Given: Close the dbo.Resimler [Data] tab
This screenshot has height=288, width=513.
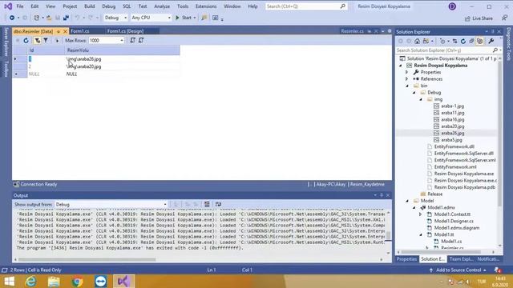Looking at the screenshot, I should (x=65, y=31).
